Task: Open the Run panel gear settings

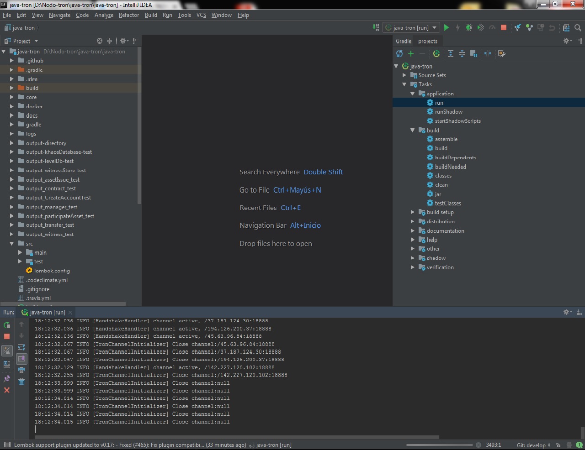Action: (x=567, y=312)
